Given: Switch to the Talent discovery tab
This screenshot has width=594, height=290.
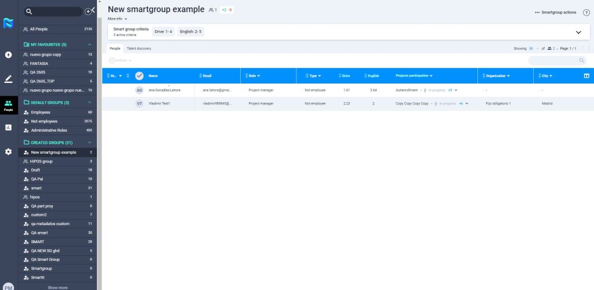Looking at the screenshot, I should pyautogui.click(x=139, y=49).
